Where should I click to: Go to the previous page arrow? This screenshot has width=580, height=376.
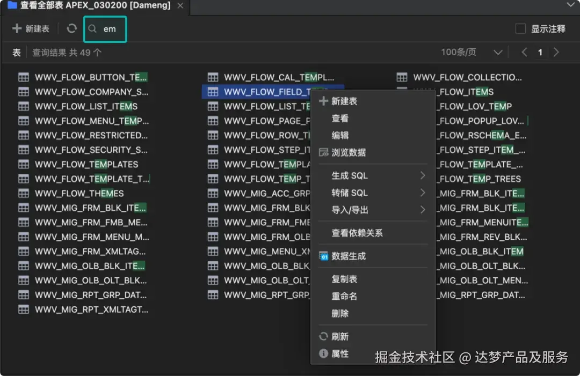pos(524,53)
